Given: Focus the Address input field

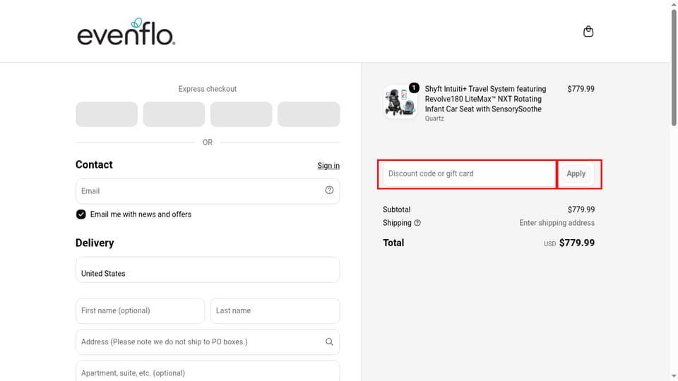Looking at the screenshot, I should 208,341.
